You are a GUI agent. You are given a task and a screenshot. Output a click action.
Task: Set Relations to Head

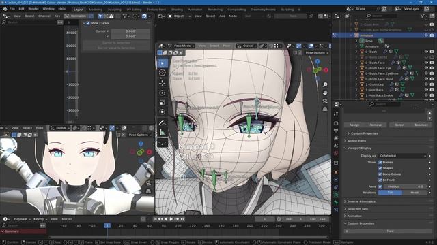point(414,193)
